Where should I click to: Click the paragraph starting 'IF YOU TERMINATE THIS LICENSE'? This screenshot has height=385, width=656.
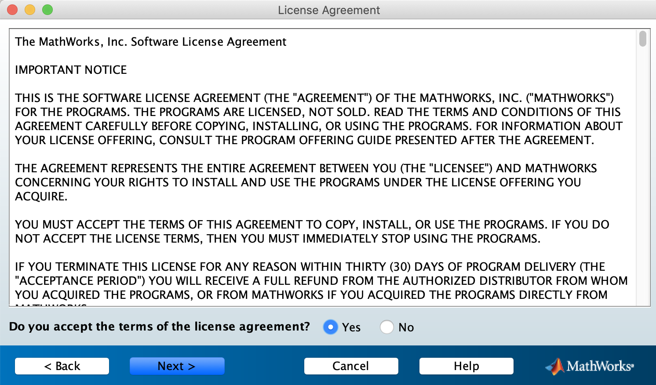click(x=321, y=284)
